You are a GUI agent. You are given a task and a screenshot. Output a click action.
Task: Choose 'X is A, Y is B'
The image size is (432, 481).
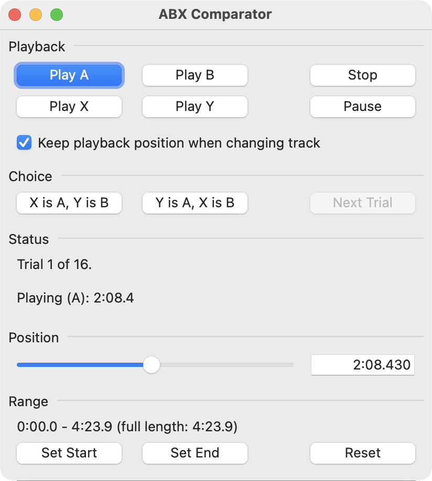[69, 203]
